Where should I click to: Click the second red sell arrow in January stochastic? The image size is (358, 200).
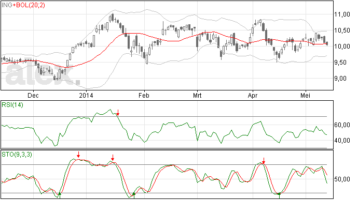[113, 158]
